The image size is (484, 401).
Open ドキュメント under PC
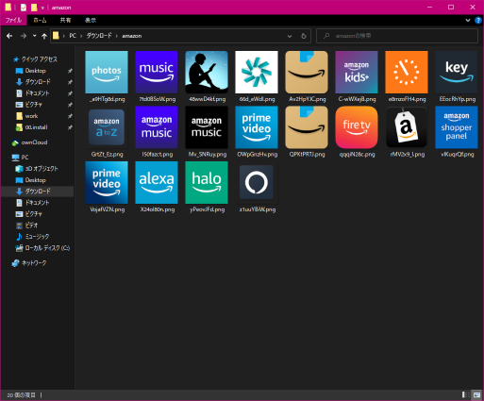37,203
